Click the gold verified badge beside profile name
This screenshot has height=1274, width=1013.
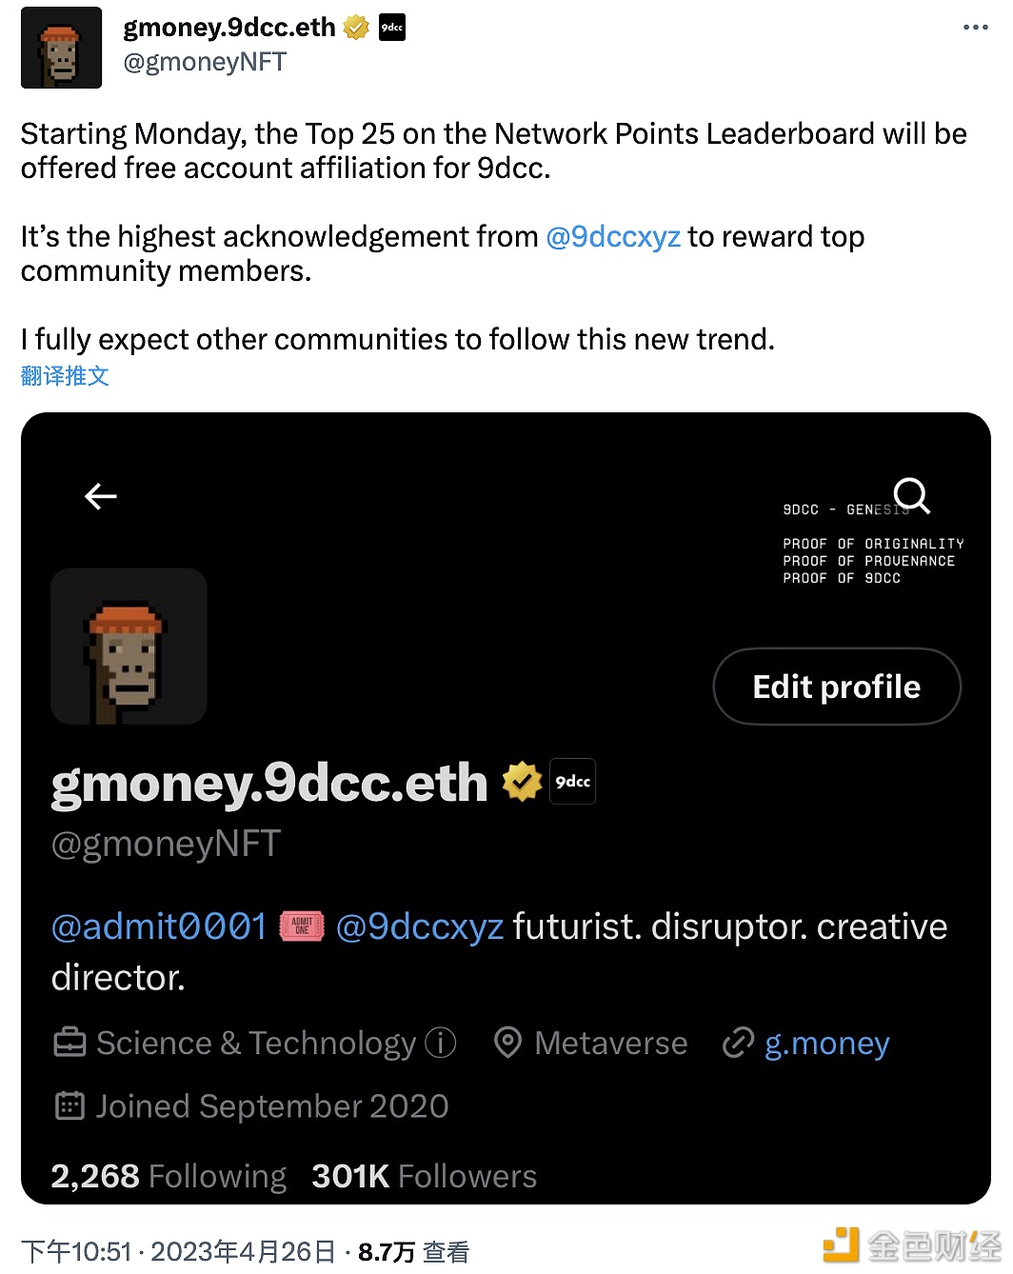click(x=522, y=782)
